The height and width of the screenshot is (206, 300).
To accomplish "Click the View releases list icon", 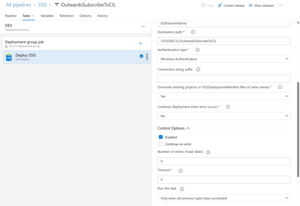I will (250, 5).
